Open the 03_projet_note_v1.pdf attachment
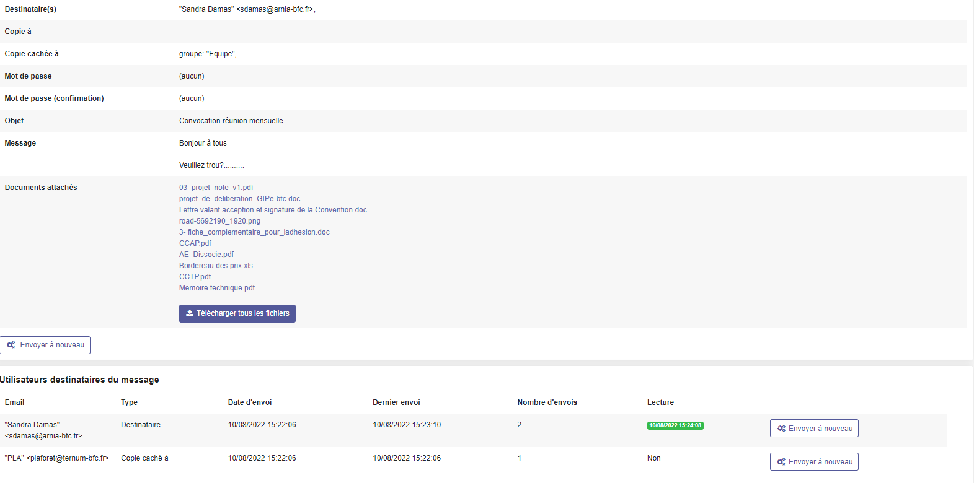This screenshot has width=974, height=483. [216, 188]
